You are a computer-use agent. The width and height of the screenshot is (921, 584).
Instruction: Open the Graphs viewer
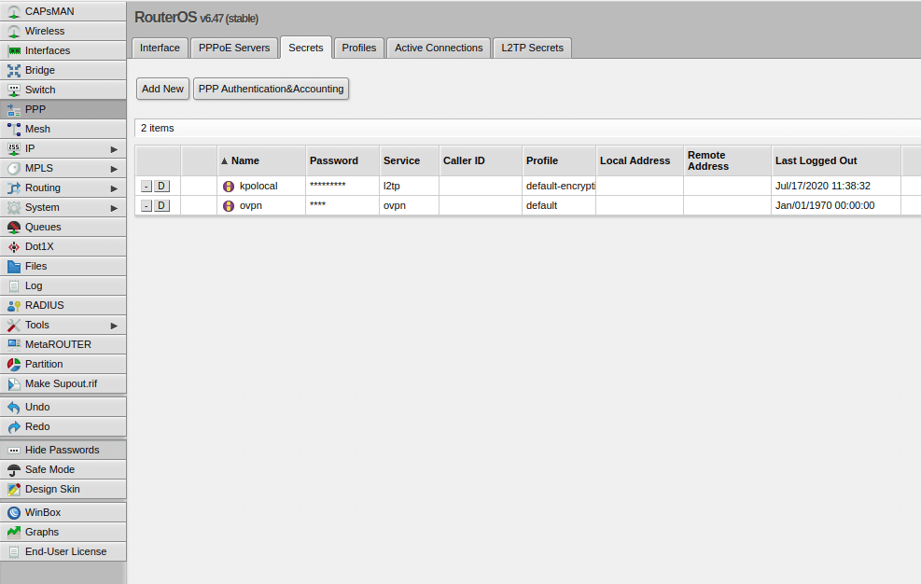39,532
